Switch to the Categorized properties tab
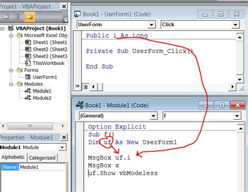 tap(42, 157)
